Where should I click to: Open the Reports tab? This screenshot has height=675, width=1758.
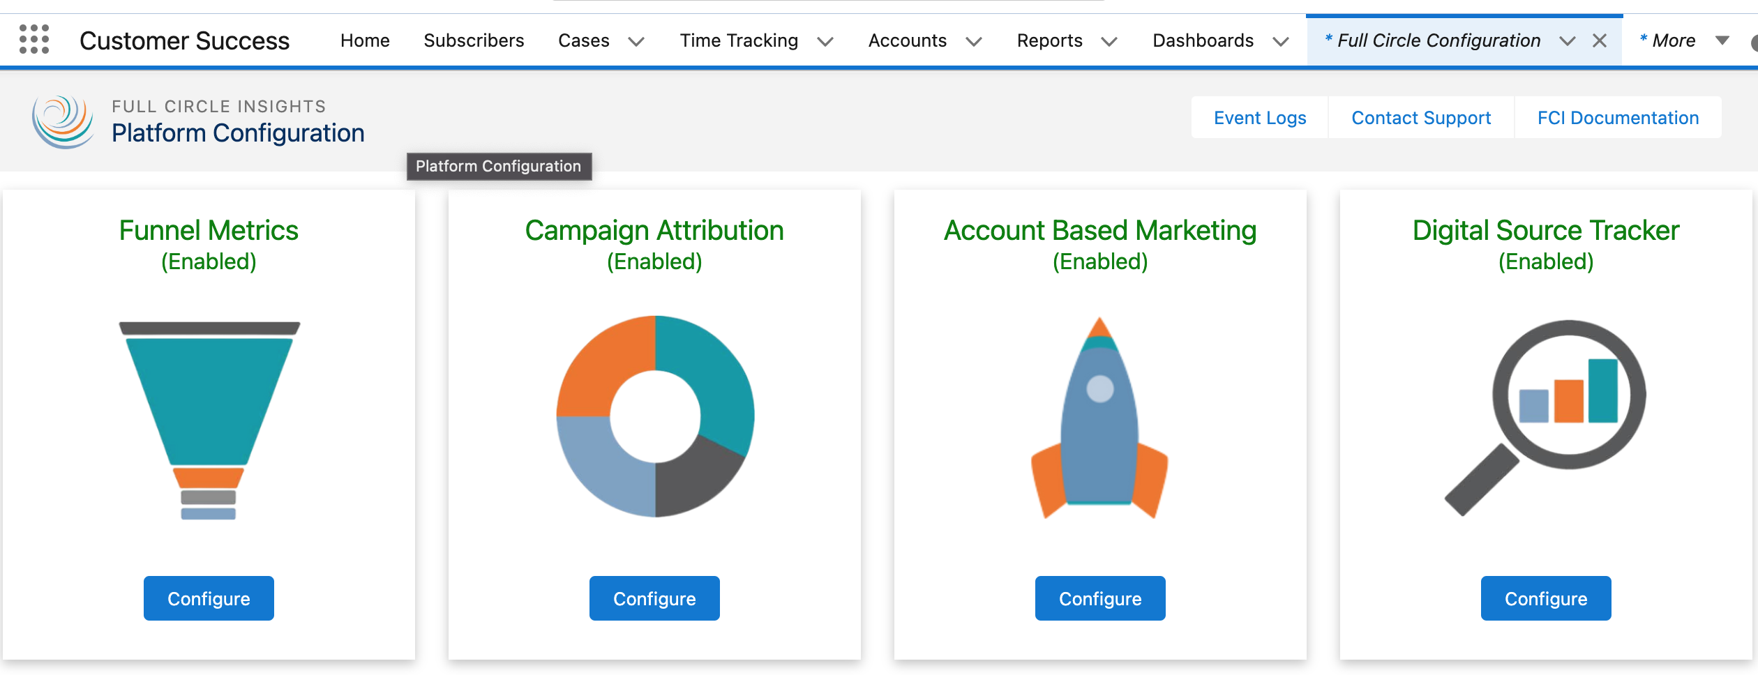pos(1050,40)
